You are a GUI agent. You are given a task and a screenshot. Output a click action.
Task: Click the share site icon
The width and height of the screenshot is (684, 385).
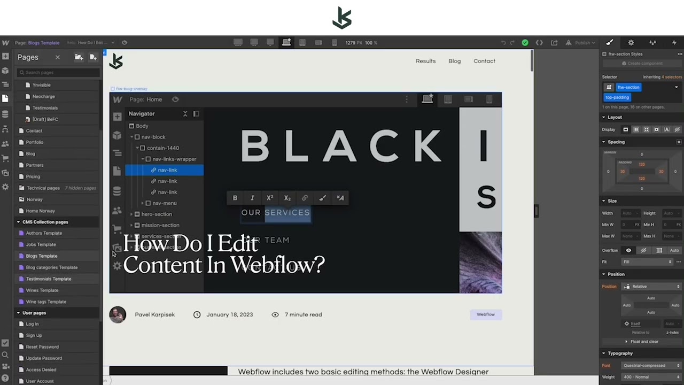(554, 43)
